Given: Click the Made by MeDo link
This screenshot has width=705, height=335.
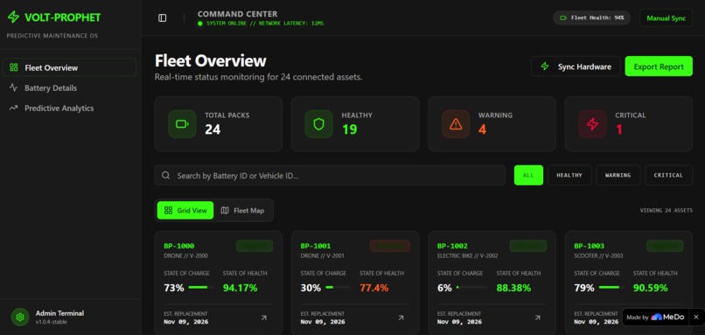Looking at the screenshot, I should point(655,317).
